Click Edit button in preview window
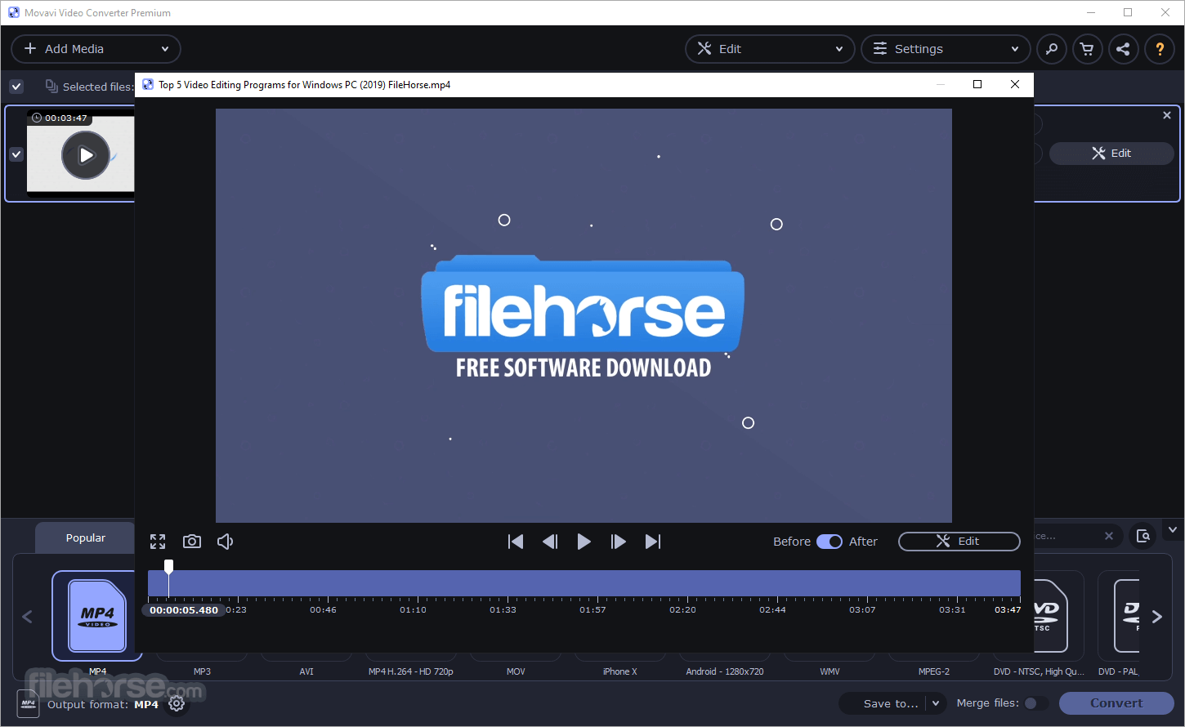 coord(959,542)
